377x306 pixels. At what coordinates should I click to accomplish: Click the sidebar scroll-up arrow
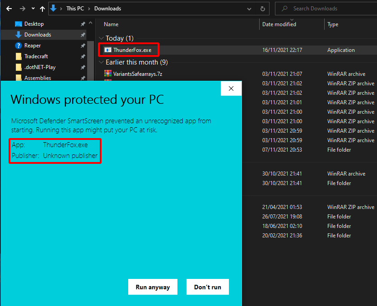click(x=90, y=23)
